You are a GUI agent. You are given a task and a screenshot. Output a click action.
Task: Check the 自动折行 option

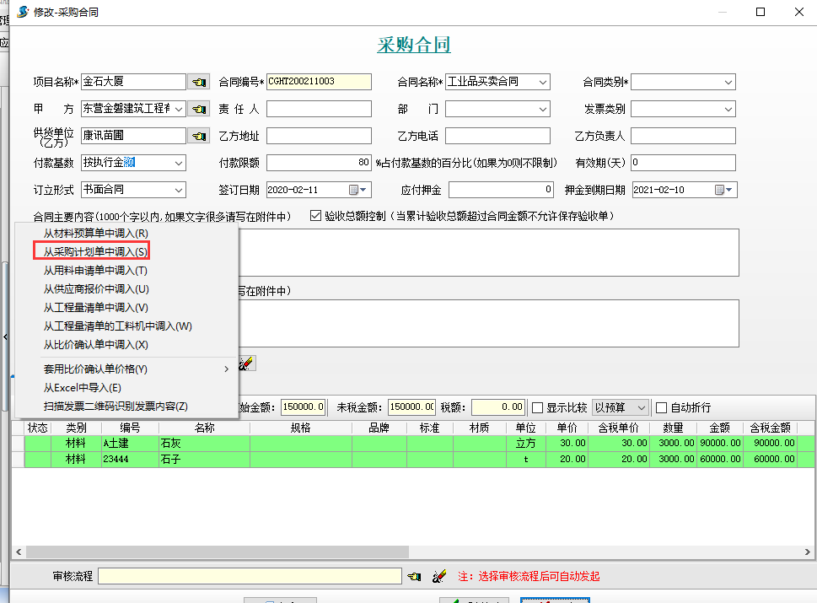[662, 407]
